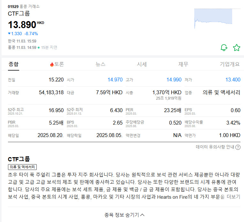Collapse the section with 종목 정보 숨기기
The height and width of the screenshot is (222, 244).
coord(124,215)
